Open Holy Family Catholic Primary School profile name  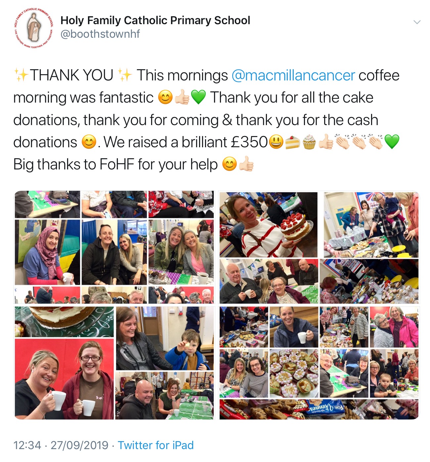pyautogui.click(x=155, y=21)
